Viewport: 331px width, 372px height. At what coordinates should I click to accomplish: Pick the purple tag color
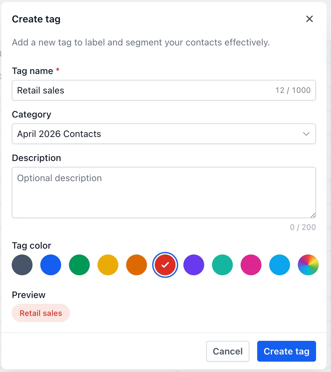(x=194, y=265)
